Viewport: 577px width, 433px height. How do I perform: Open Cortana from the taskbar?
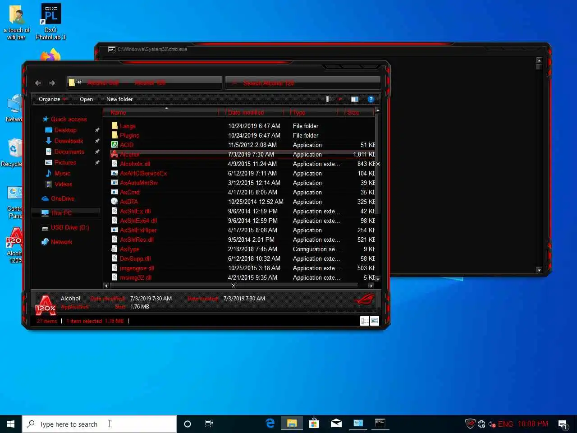188,424
